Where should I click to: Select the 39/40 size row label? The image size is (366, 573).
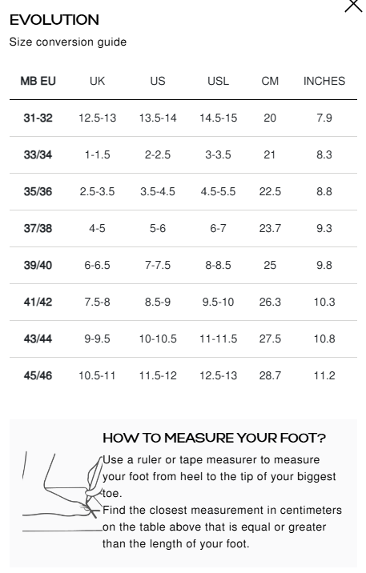point(38,265)
